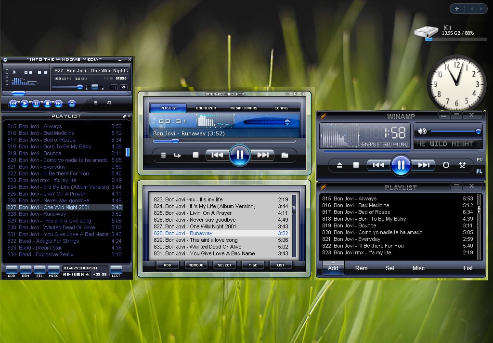
Task: Click the folder icon in Inter-pol.info AMP
Action: click(x=284, y=155)
